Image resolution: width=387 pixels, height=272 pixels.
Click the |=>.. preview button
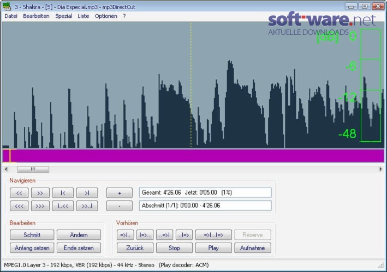pos(145,235)
